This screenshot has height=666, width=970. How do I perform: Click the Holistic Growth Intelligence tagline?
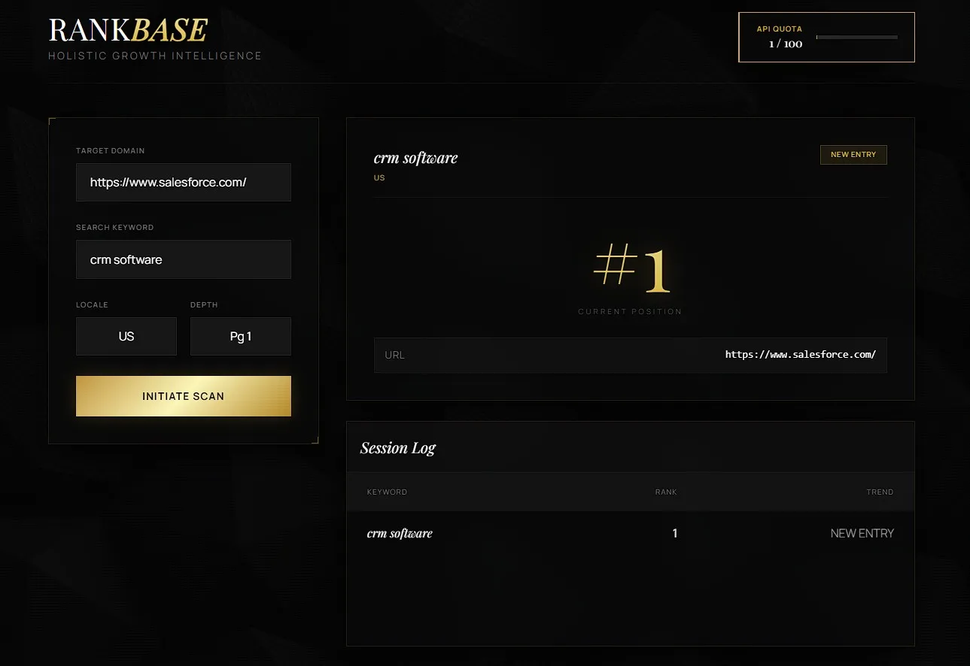point(155,56)
